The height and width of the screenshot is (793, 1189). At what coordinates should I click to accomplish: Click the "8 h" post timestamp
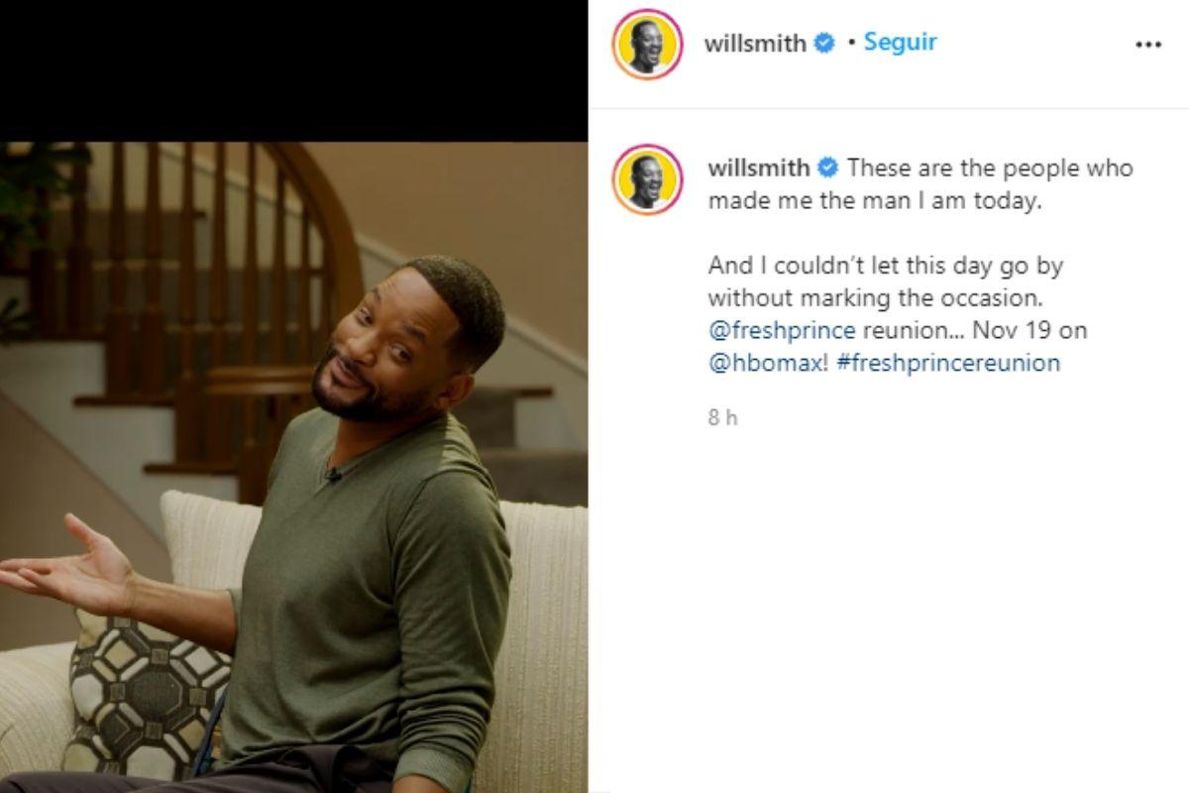click(722, 418)
